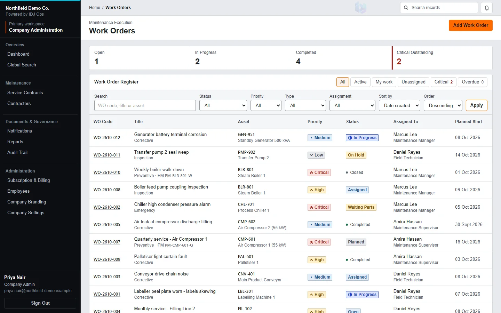Click the In Progress summary card
501x313 pixels.
click(240, 58)
